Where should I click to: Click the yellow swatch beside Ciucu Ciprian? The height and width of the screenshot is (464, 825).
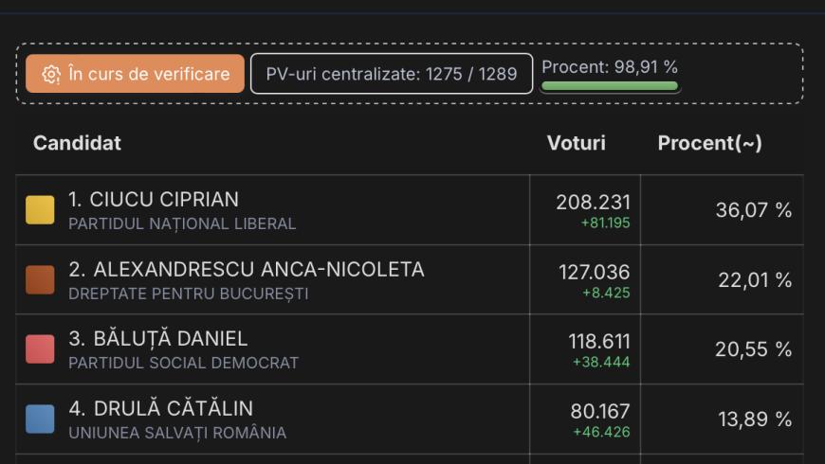click(x=40, y=210)
